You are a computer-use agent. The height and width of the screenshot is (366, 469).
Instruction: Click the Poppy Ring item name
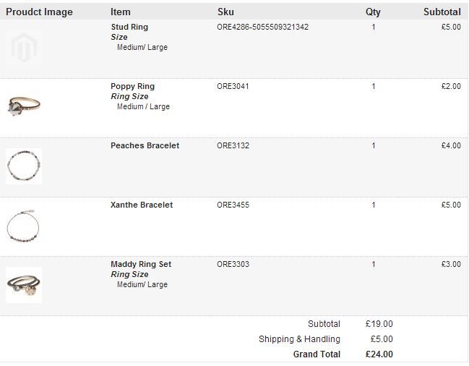133,86
